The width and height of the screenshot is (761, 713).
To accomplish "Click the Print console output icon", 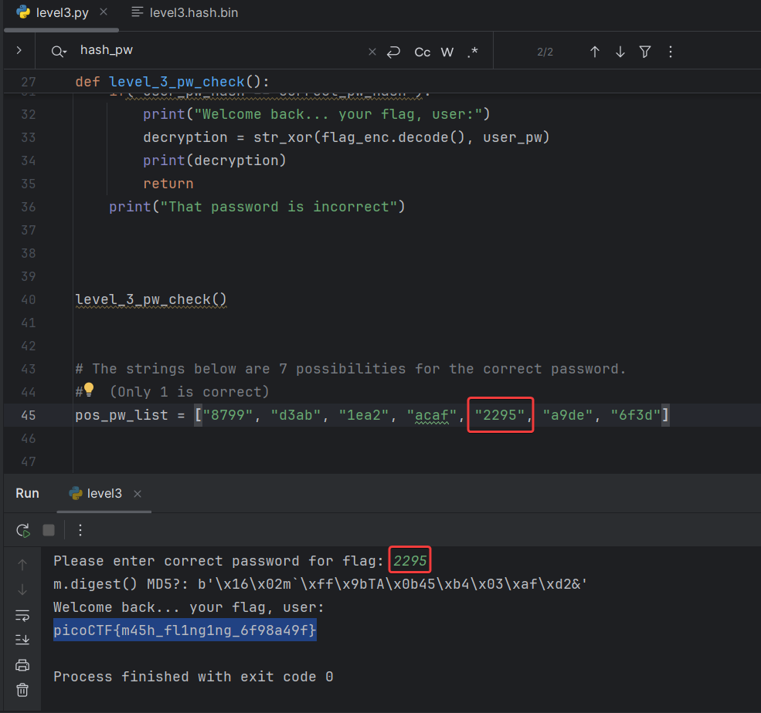I will (22, 664).
